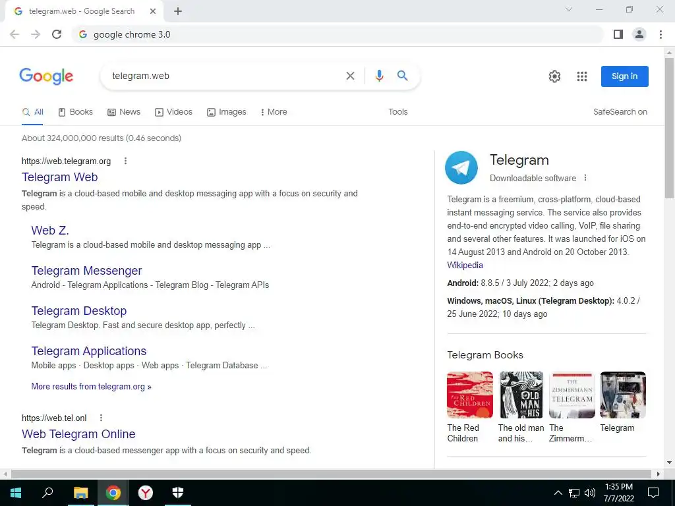Open The Zimmermann Telegram book cover
Image resolution: width=675 pixels, height=506 pixels.
pyautogui.click(x=572, y=395)
